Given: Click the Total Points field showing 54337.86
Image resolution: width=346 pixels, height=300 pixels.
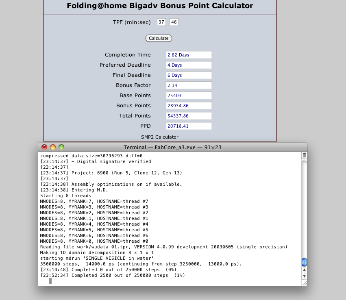Looking at the screenshot, I should pos(189,115).
